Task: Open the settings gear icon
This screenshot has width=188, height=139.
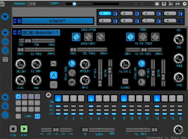Action: pyautogui.click(x=184, y=4)
